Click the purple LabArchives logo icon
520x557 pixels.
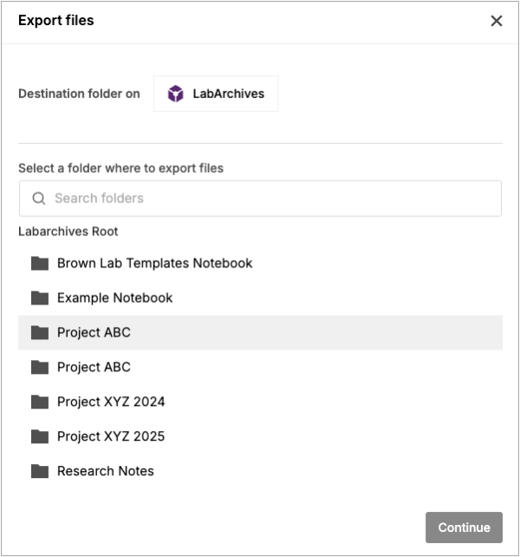(176, 94)
